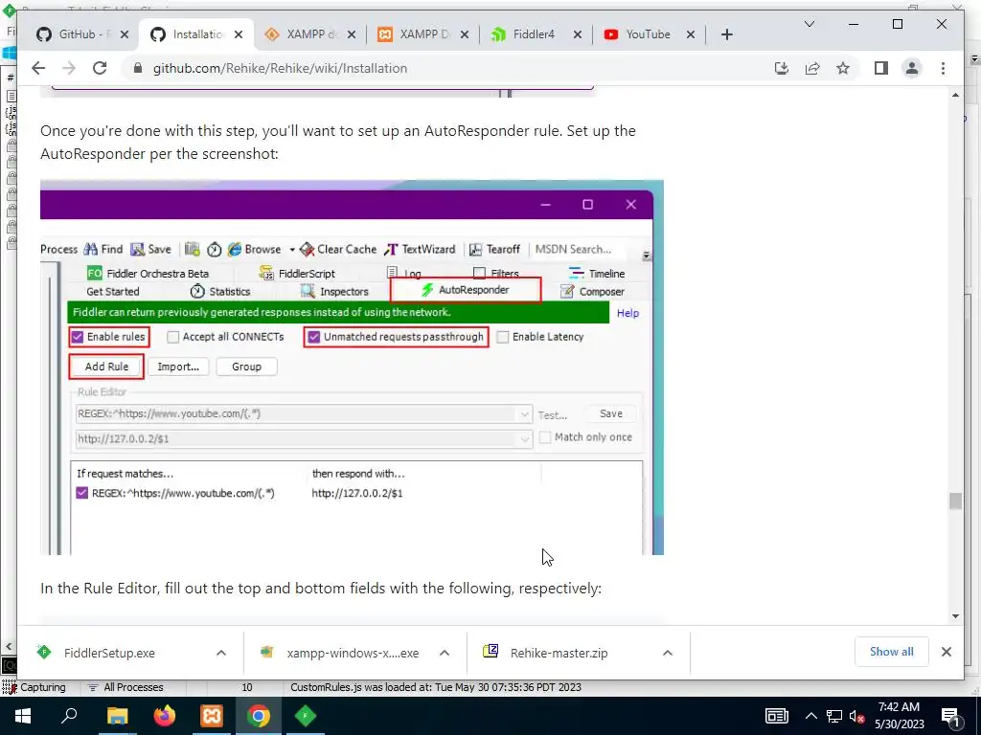Share this page using the share icon
Viewport: 981px width, 735px height.
812,68
